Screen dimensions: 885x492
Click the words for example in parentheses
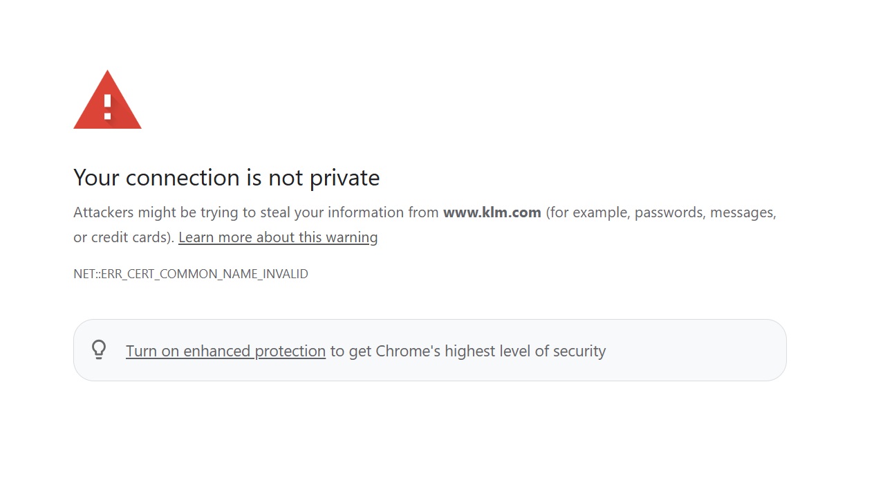588,212
